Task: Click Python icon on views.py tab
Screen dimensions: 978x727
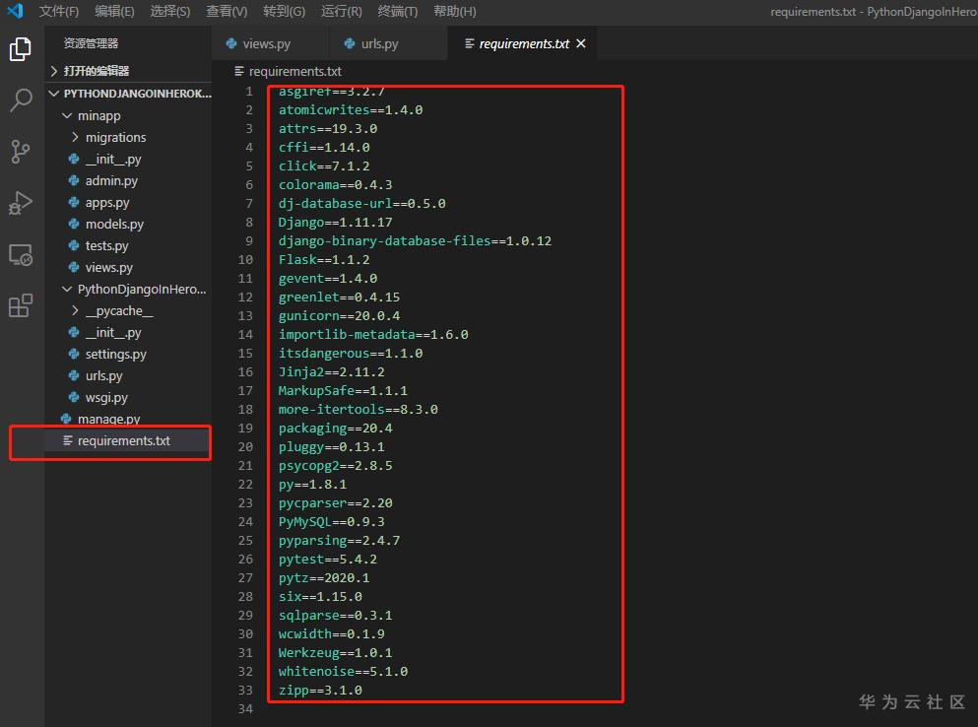Action: click(231, 43)
